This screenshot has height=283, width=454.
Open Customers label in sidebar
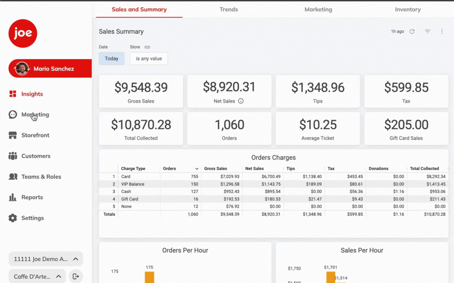click(x=36, y=156)
